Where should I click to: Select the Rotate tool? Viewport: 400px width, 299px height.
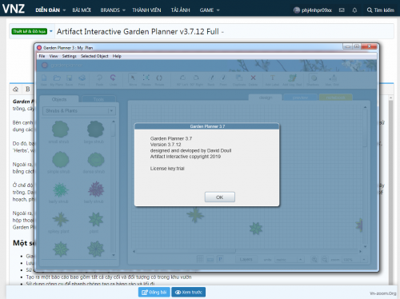pyautogui.click(x=159, y=78)
